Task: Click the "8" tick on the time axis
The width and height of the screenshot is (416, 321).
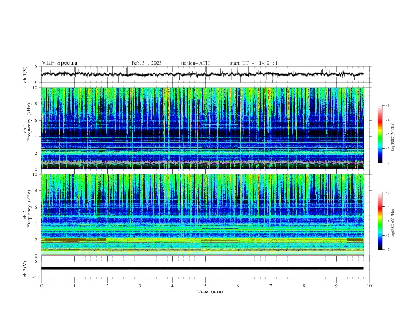Action: click(x=304, y=286)
